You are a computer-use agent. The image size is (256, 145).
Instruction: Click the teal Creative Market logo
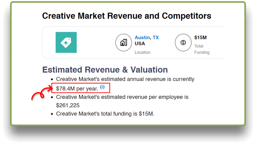pos(66,42)
